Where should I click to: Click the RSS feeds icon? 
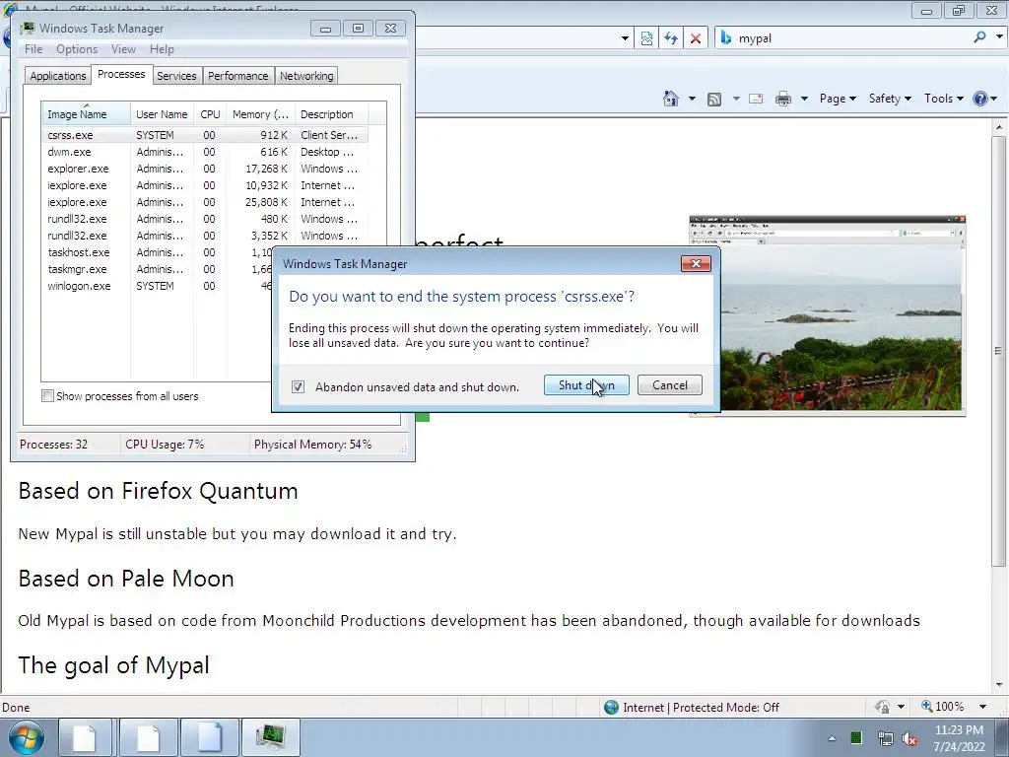point(714,99)
